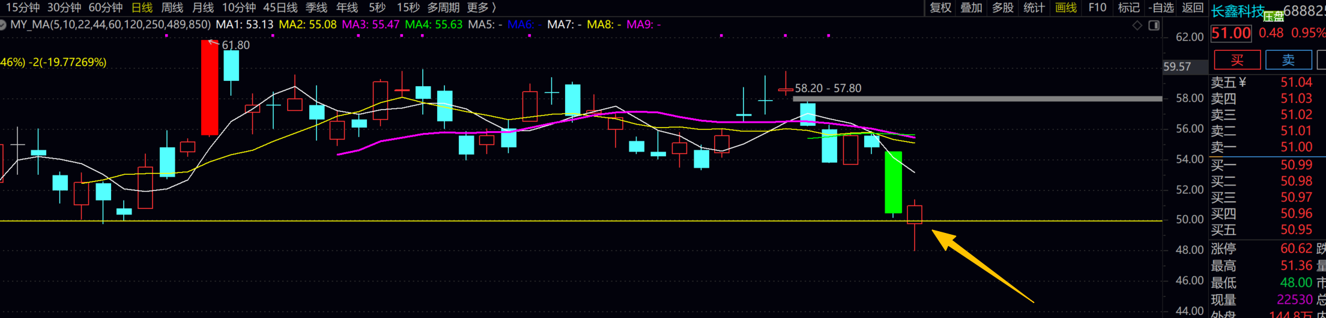Select the yellow horizontal line at 50.00

click(x=581, y=221)
